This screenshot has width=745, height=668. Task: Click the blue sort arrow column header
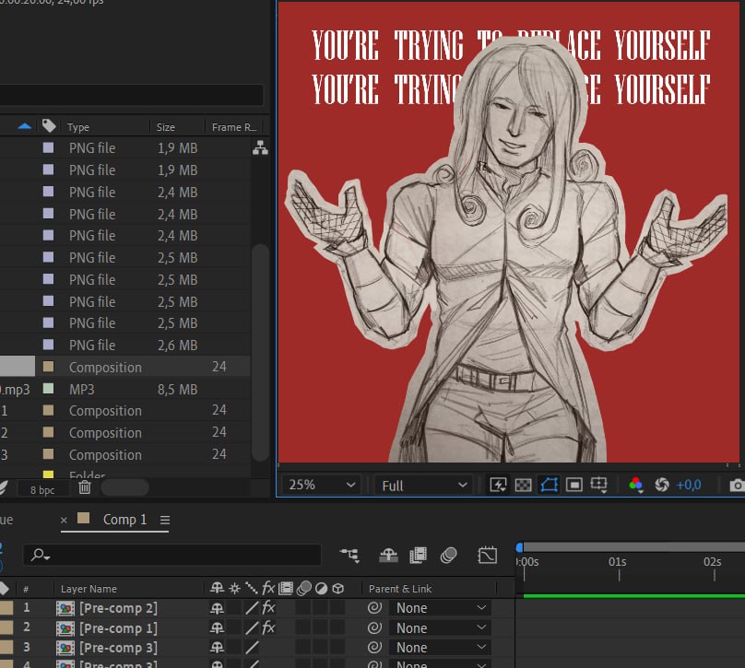[24, 126]
